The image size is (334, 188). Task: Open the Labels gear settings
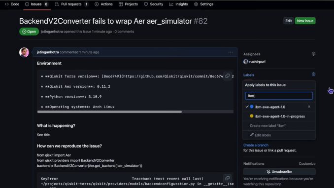pyautogui.click(x=313, y=74)
